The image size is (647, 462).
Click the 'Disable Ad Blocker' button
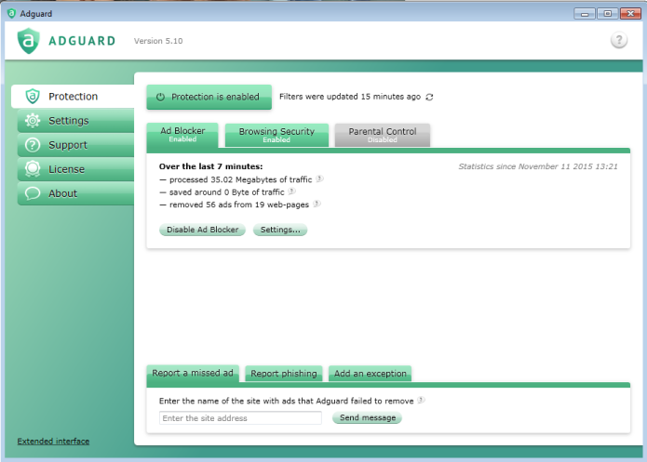click(203, 230)
